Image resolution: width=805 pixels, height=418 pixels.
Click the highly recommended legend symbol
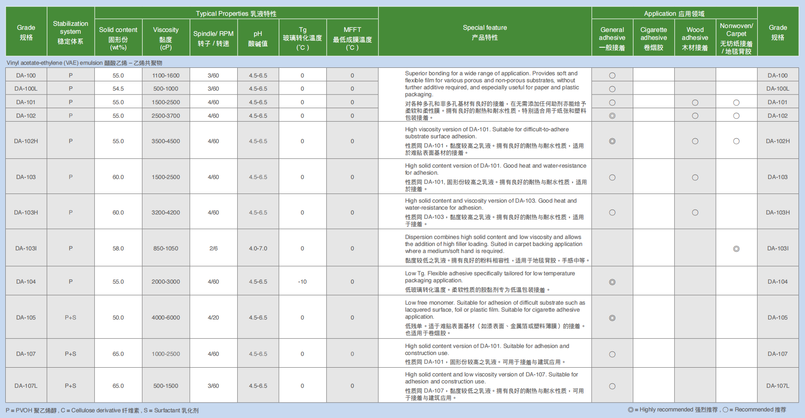tap(630, 410)
